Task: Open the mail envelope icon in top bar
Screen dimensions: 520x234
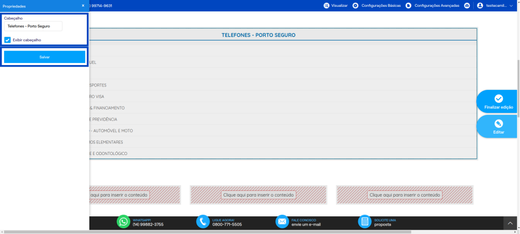Action: 467,6
